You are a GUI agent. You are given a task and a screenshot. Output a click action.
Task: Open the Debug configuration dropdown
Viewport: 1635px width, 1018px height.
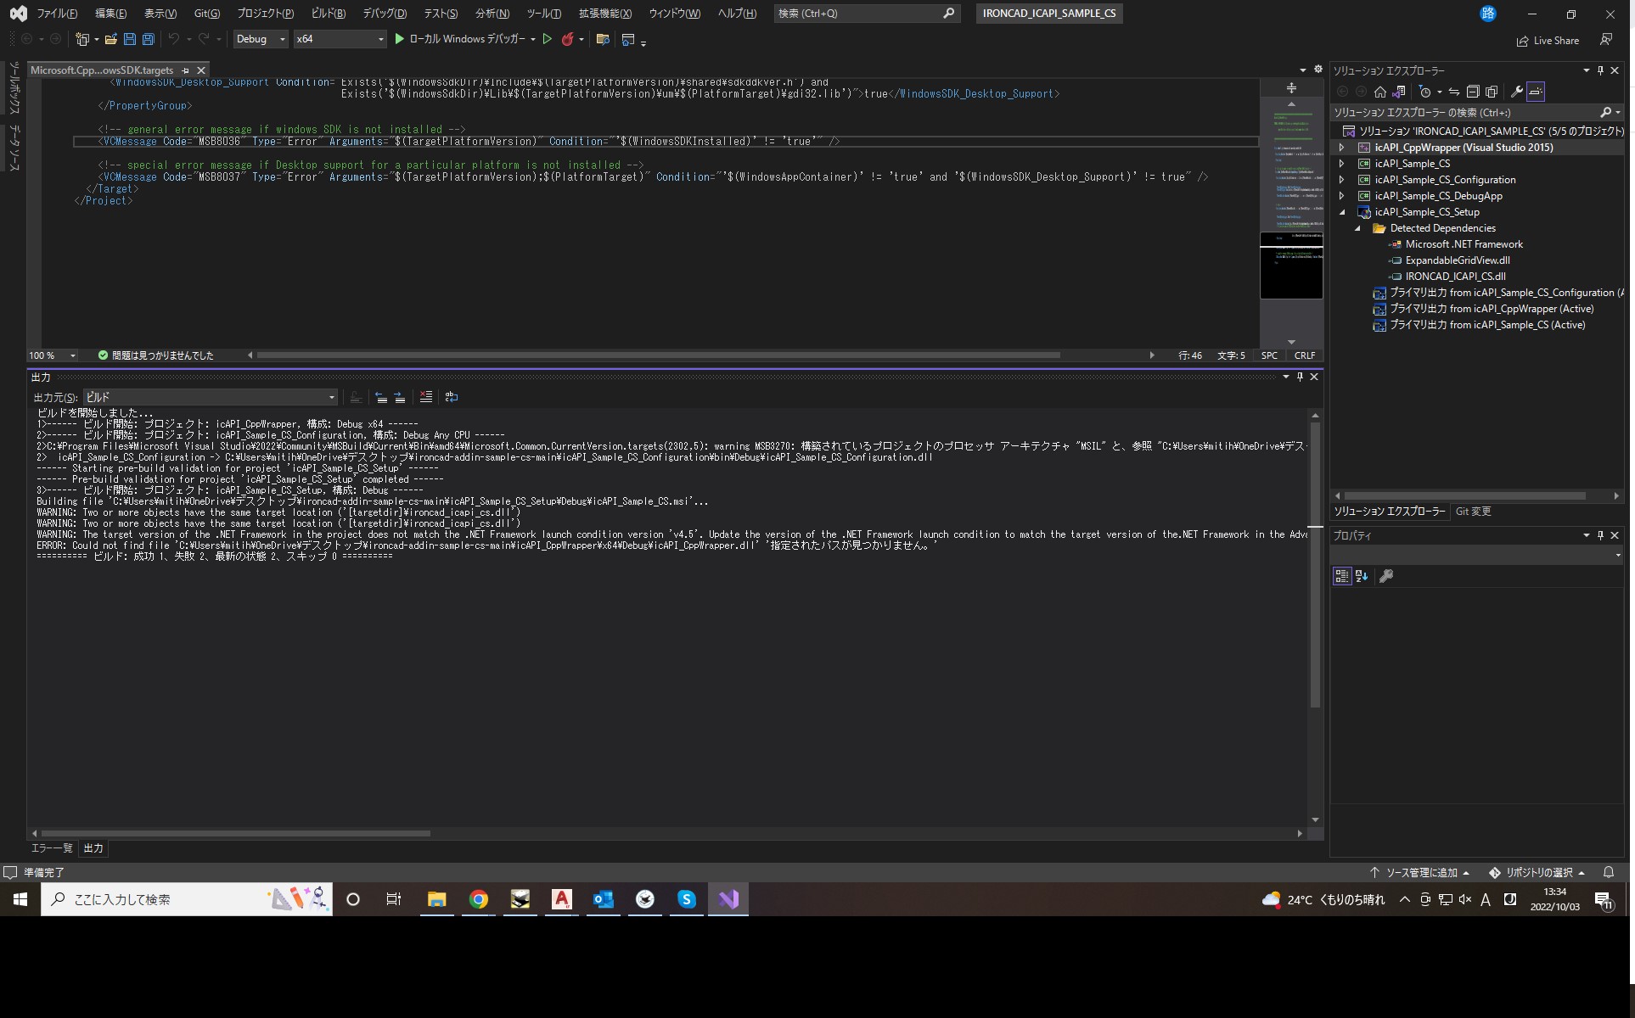(x=261, y=39)
